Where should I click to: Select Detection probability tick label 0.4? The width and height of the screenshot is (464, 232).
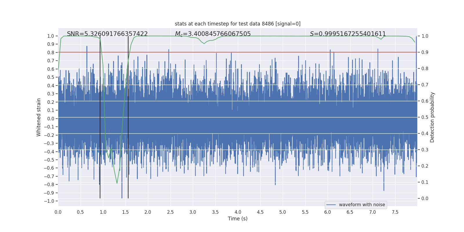click(x=425, y=133)
